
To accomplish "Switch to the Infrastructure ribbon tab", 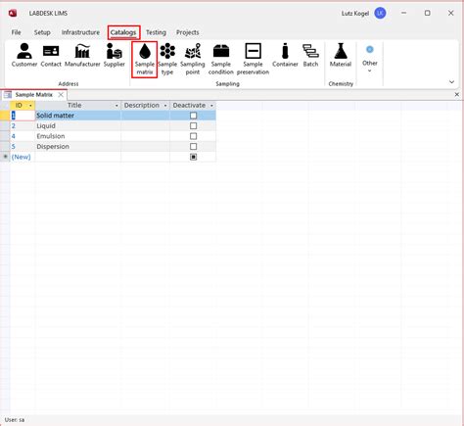I will click(x=80, y=32).
